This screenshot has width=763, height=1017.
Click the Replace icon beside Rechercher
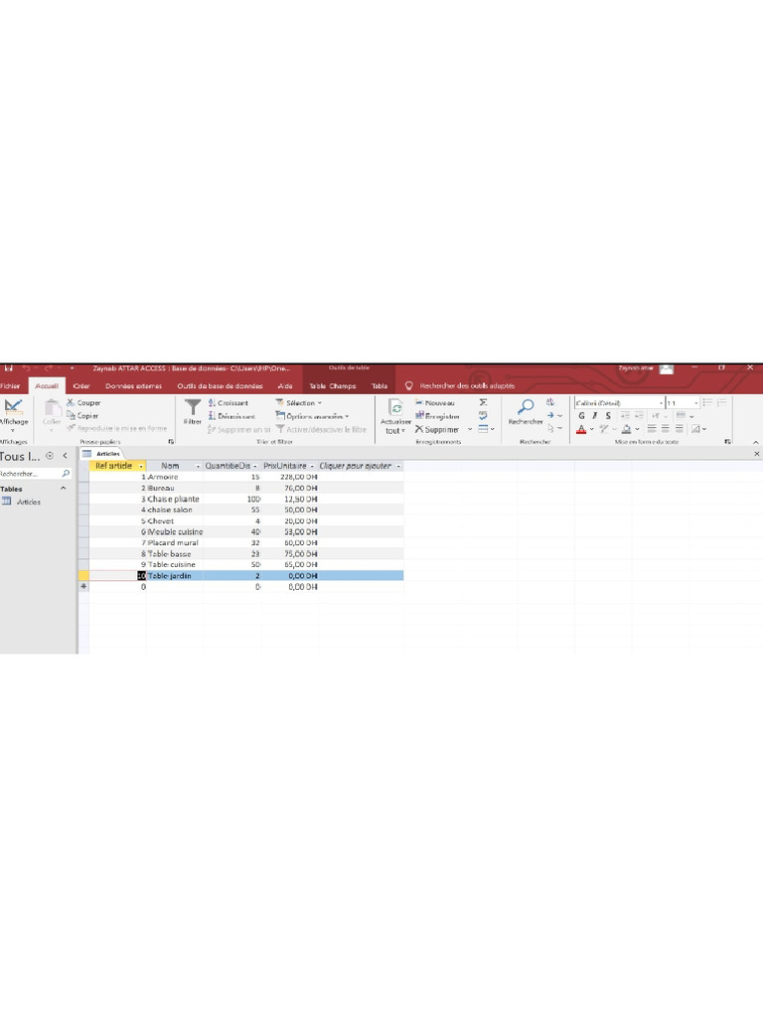pos(550,402)
